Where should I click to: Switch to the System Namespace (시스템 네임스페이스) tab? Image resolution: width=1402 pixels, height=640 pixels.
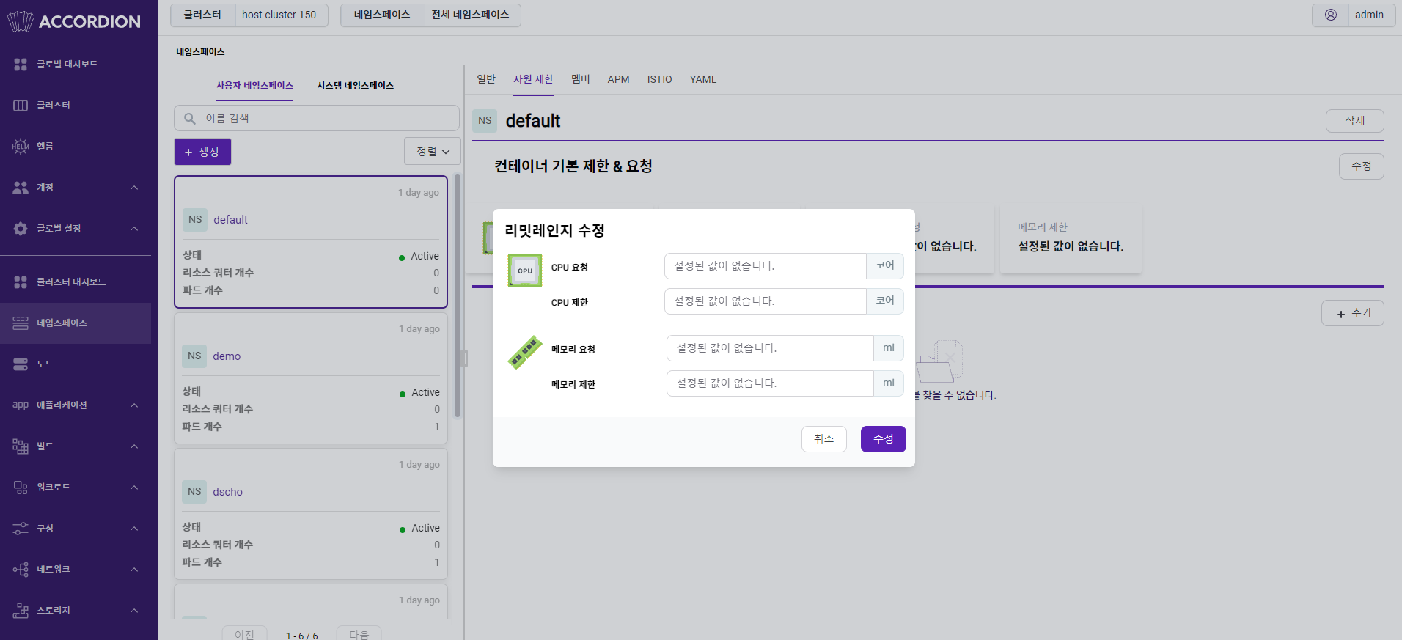coord(355,86)
